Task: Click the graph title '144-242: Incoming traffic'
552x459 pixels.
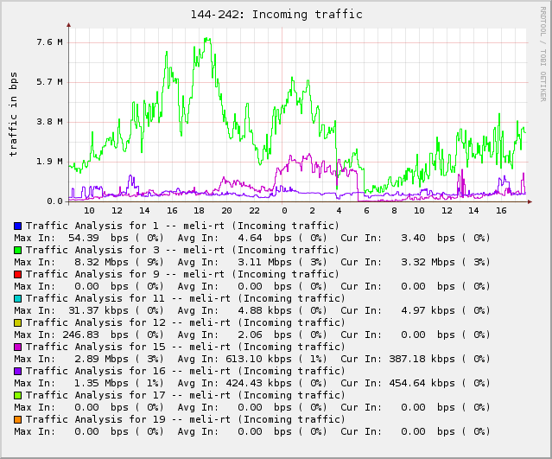Action: point(276,15)
